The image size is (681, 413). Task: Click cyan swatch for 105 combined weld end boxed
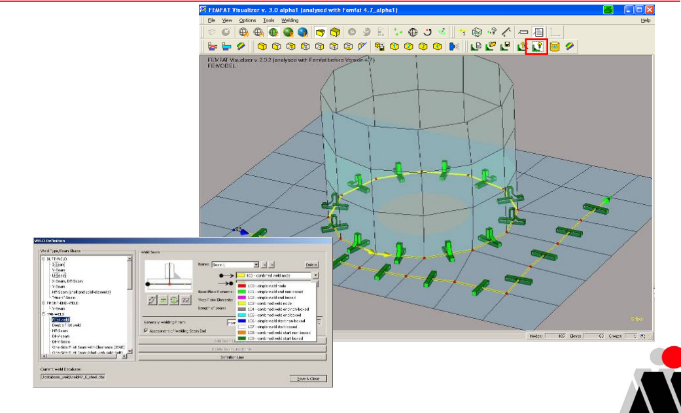point(241,315)
